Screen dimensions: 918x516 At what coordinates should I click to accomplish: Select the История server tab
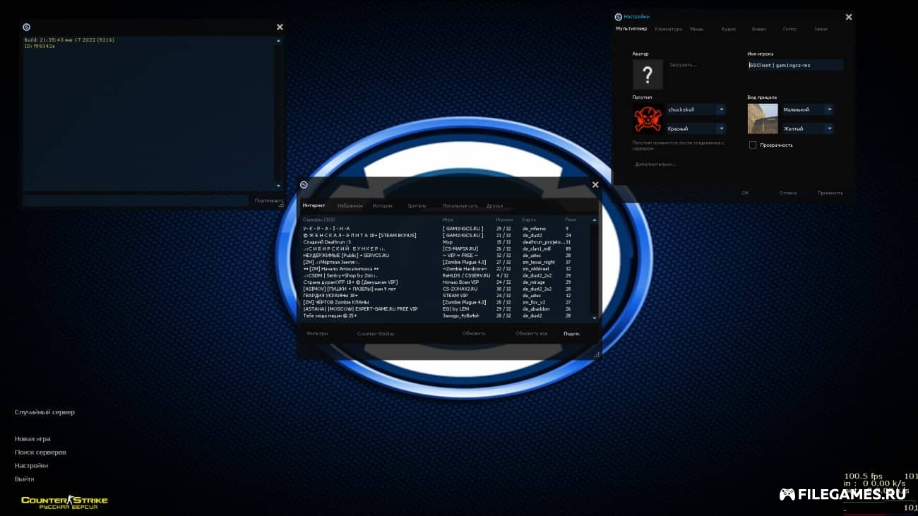[x=382, y=205]
